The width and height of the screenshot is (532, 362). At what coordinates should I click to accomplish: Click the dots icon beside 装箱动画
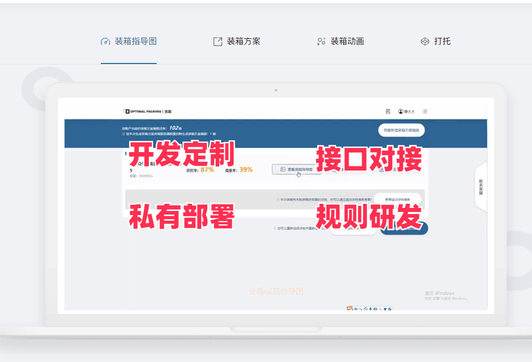(321, 41)
